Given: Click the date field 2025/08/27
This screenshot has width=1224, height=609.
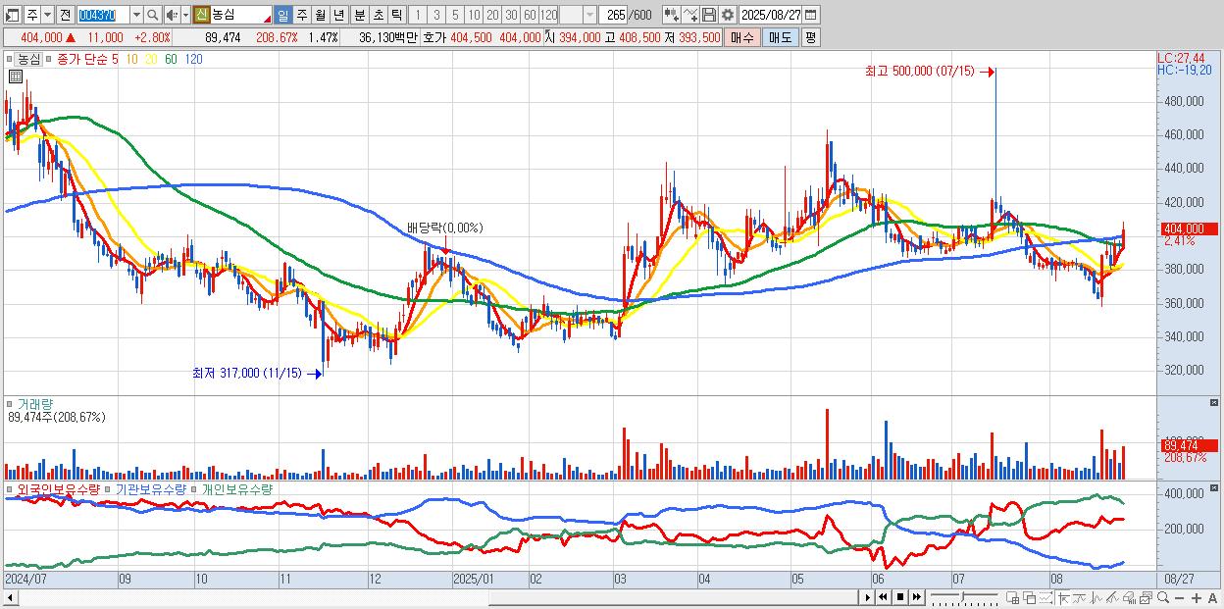Looking at the screenshot, I should pos(771,15).
